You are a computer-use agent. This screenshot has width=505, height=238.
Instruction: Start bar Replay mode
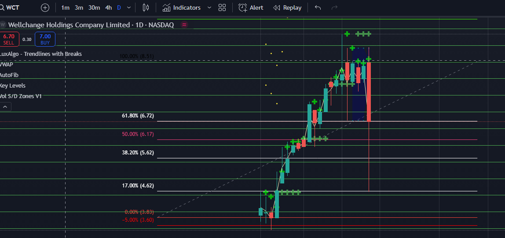pyautogui.click(x=287, y=8)
